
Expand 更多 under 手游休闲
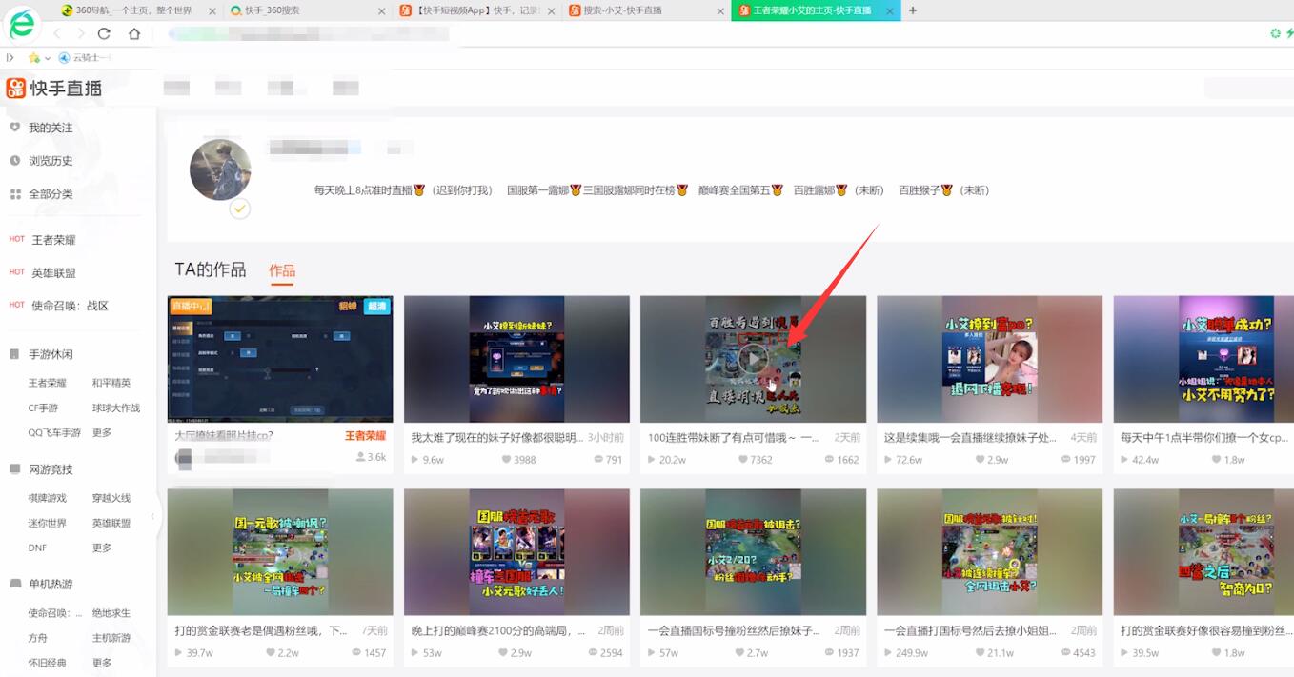coord(102,432)
